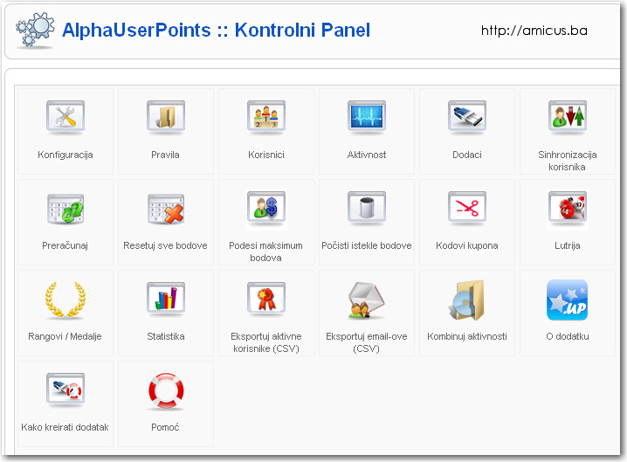Click the Kako kreirati dodatak label
The height and width of the screenshot is (462, 627).
(65, 427)
